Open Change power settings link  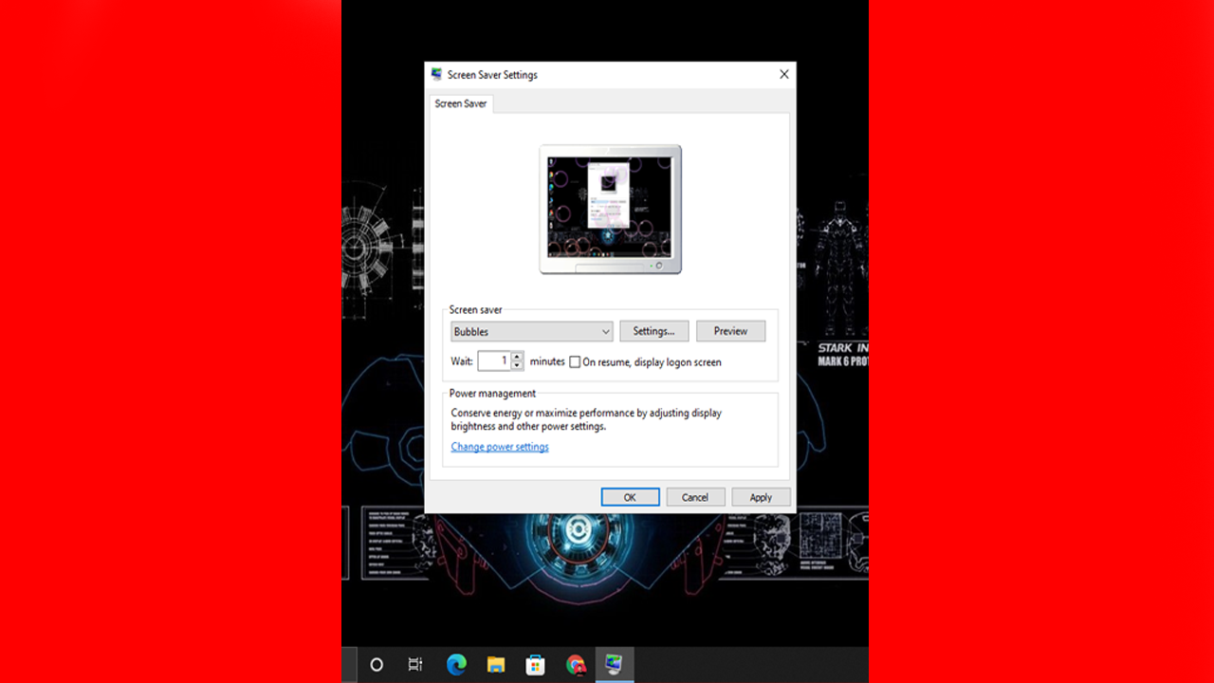[x=500, y=447]
